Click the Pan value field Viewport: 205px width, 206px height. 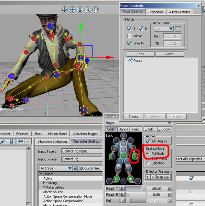[x=172, y=36]
